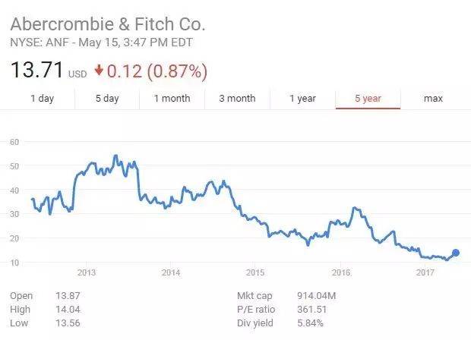Viewport: 471px width, 340px height.
Task: Click the selected 5 year tab
Action: (368, 99)
